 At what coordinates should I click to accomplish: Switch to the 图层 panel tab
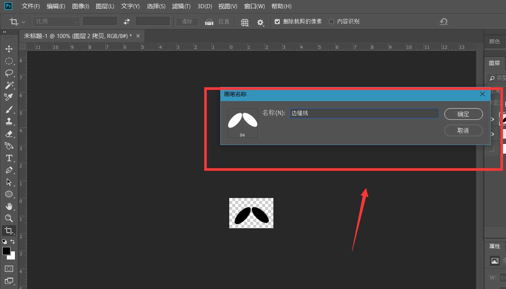point(494,63)
